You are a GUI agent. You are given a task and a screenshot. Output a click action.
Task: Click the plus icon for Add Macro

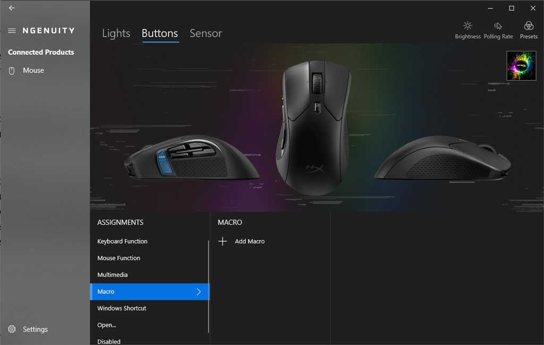coord(223,241)
